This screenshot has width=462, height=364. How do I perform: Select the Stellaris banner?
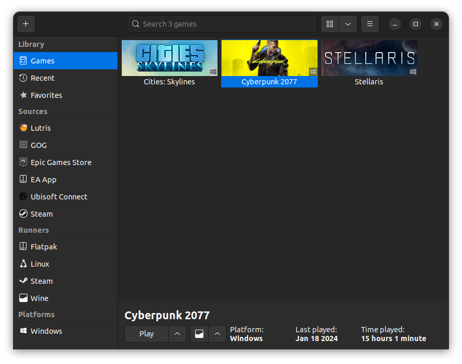tap(369, 58)
